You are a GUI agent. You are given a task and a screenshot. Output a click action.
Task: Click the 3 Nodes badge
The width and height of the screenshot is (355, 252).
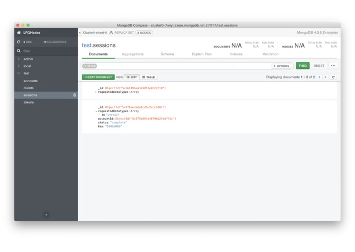[x=144, y=33]
